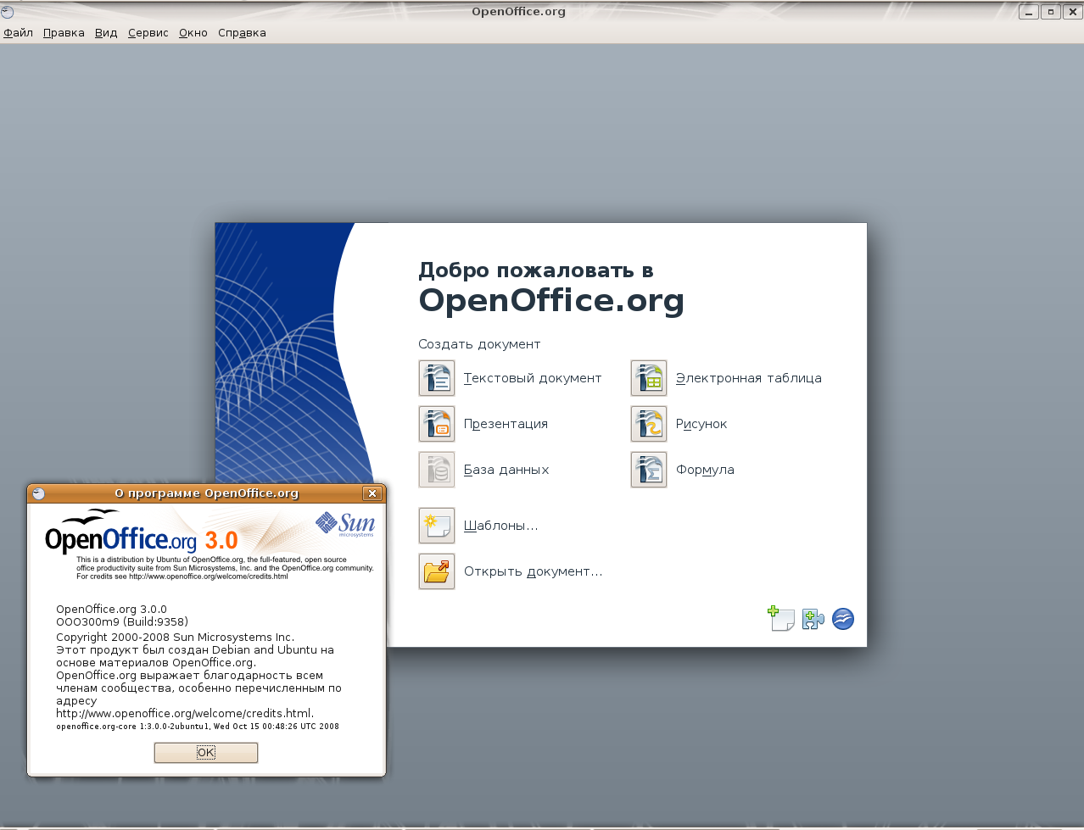The image size is (1084, 830).
Task: Click the Sun Microsystems logo in About dialog
Action: pos(346,524)
